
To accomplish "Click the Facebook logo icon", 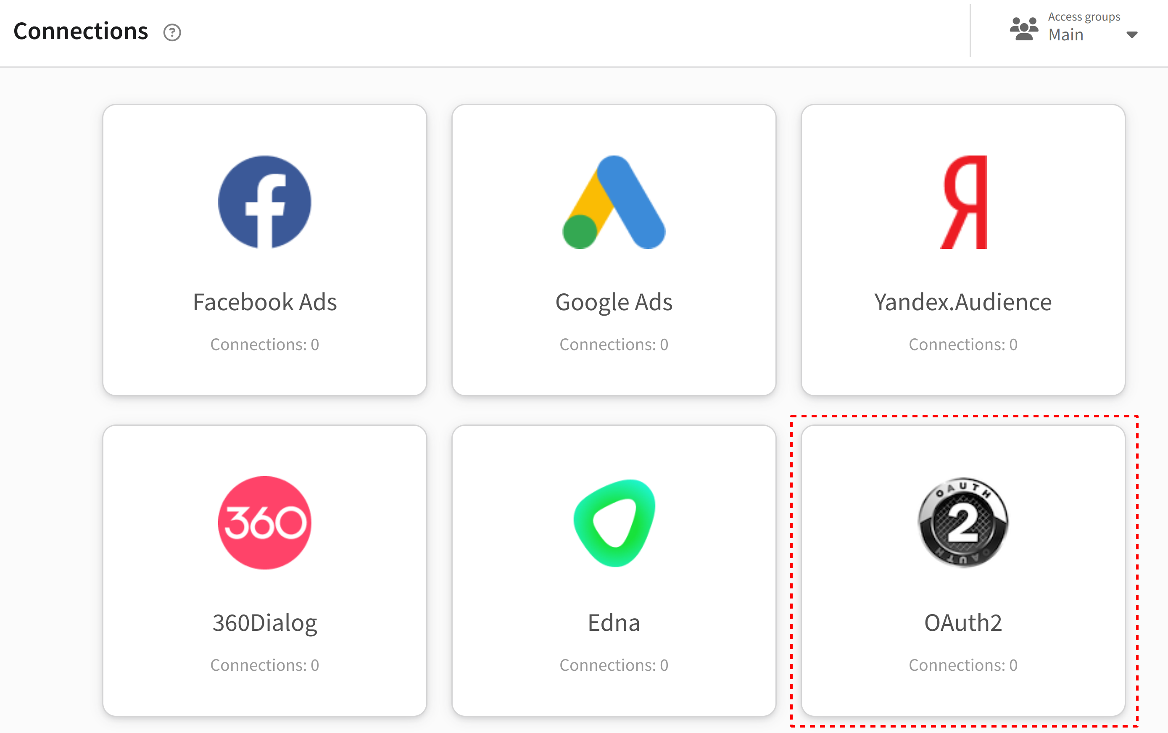I will point(265,202).
